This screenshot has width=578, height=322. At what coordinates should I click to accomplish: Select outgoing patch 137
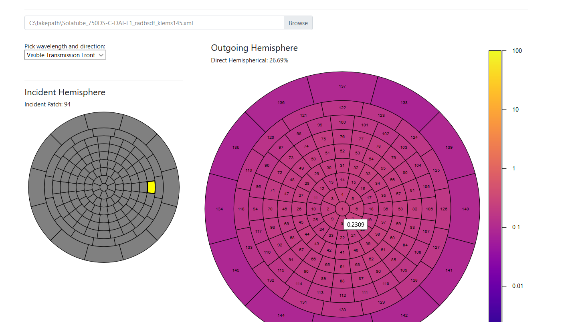point(342,86)
